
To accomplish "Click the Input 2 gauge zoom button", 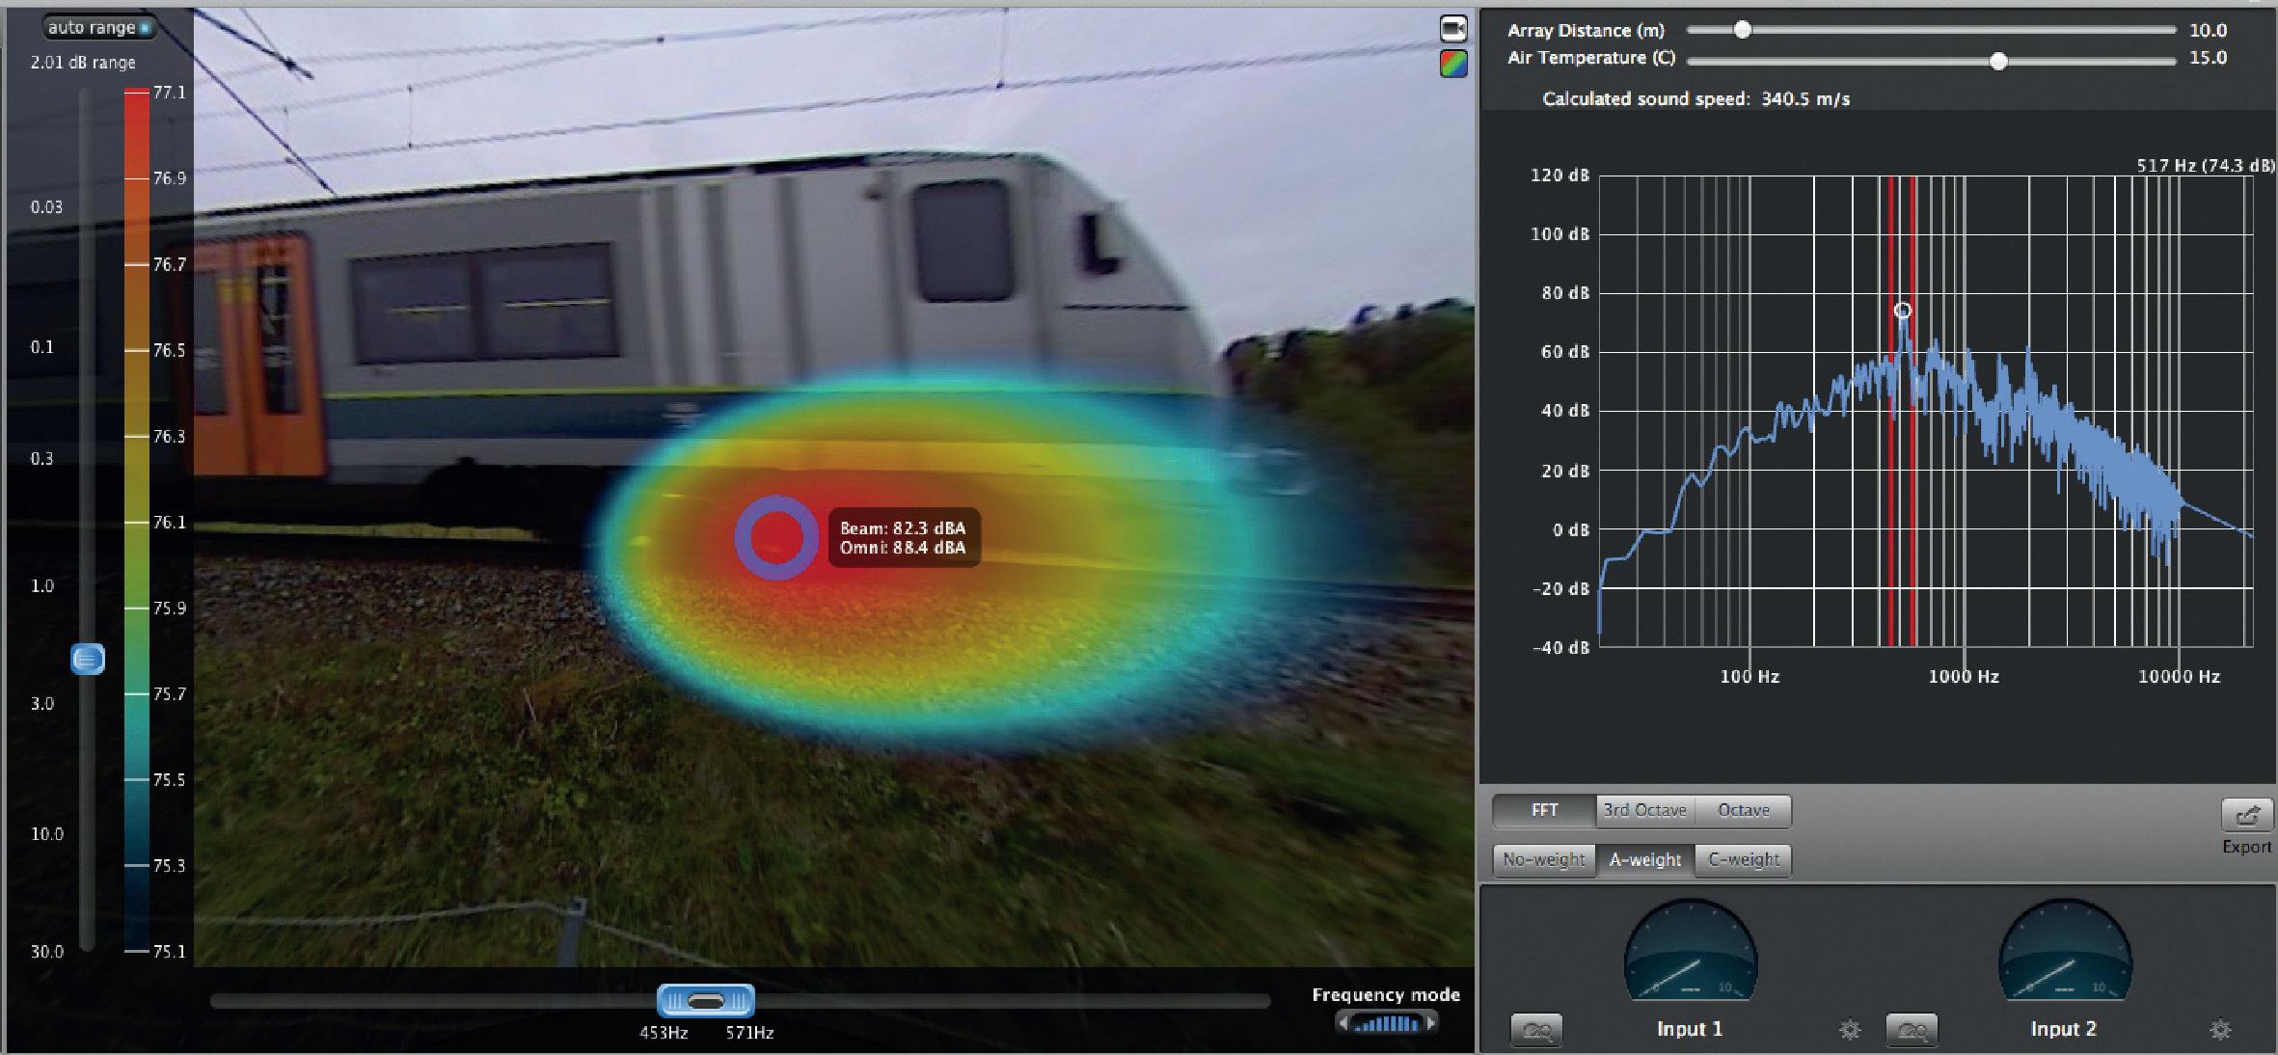I will click(1911, 1030).
